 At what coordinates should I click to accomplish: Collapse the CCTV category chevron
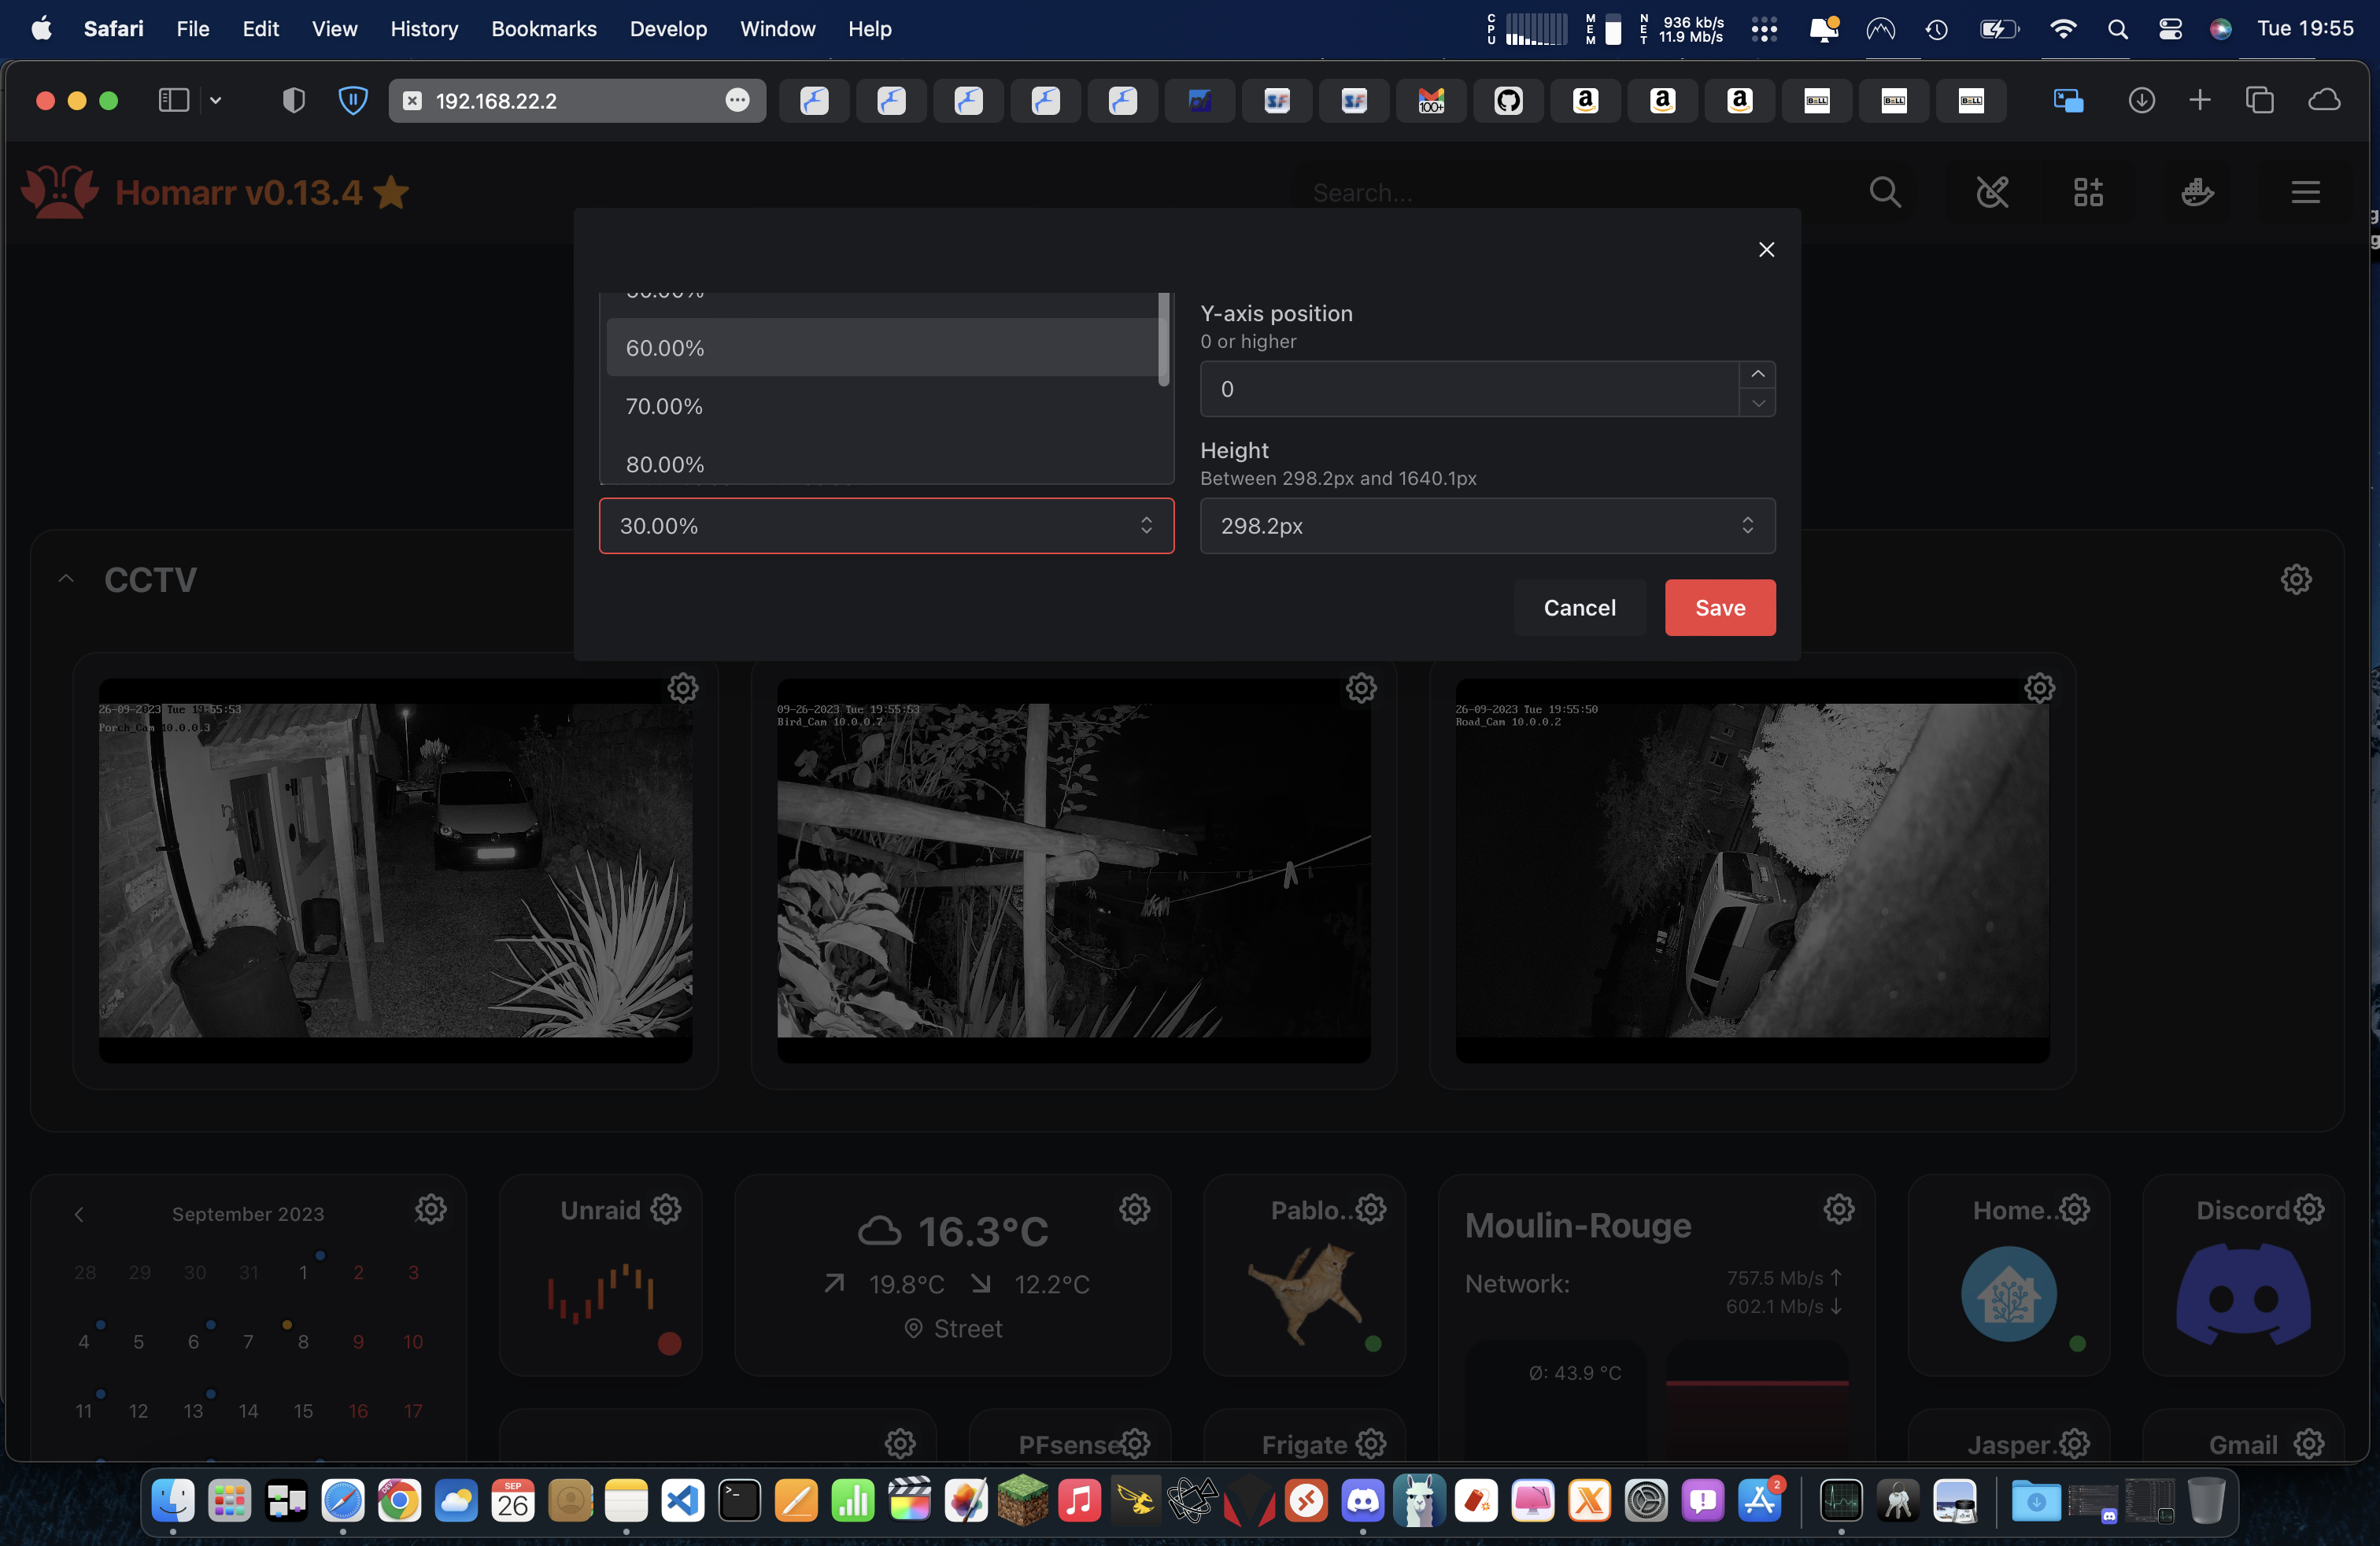point(66,579)
